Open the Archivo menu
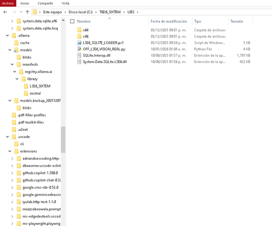Screen dimensions: 272x226 8,3
